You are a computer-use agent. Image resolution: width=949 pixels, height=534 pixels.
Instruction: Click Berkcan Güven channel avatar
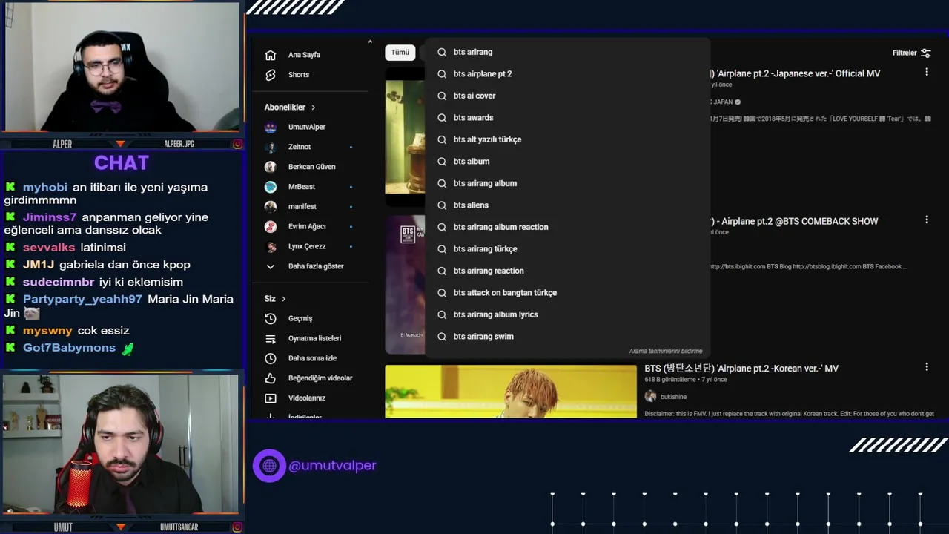[x=271, y=167]
